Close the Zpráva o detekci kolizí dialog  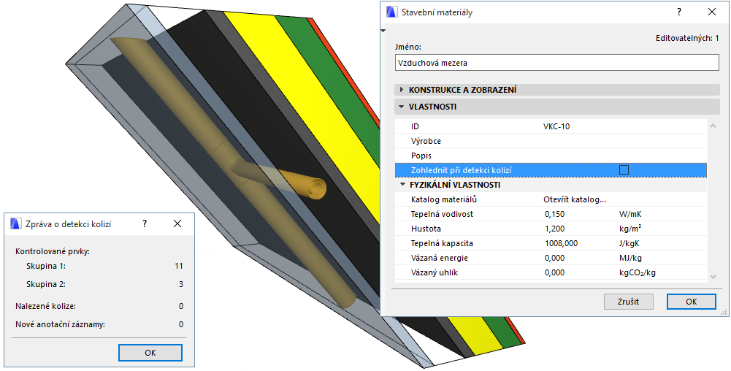(x=177, y=223)
